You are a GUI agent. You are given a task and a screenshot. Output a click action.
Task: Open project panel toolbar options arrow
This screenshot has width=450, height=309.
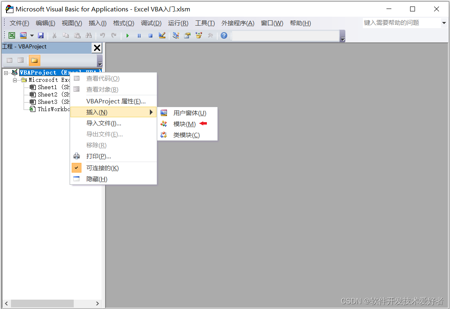[x=100, y=61]
